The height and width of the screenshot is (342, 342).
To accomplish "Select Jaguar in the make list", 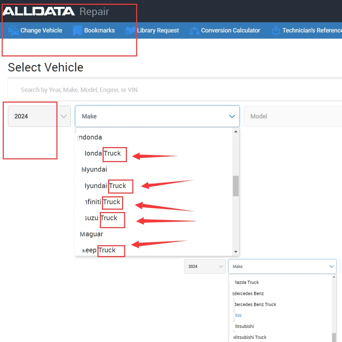I will click(x=91, y=234).
